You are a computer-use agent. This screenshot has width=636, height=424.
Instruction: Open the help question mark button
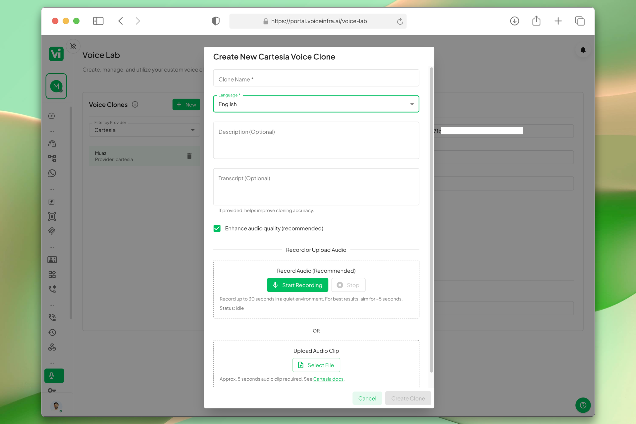tap(583, 405)
